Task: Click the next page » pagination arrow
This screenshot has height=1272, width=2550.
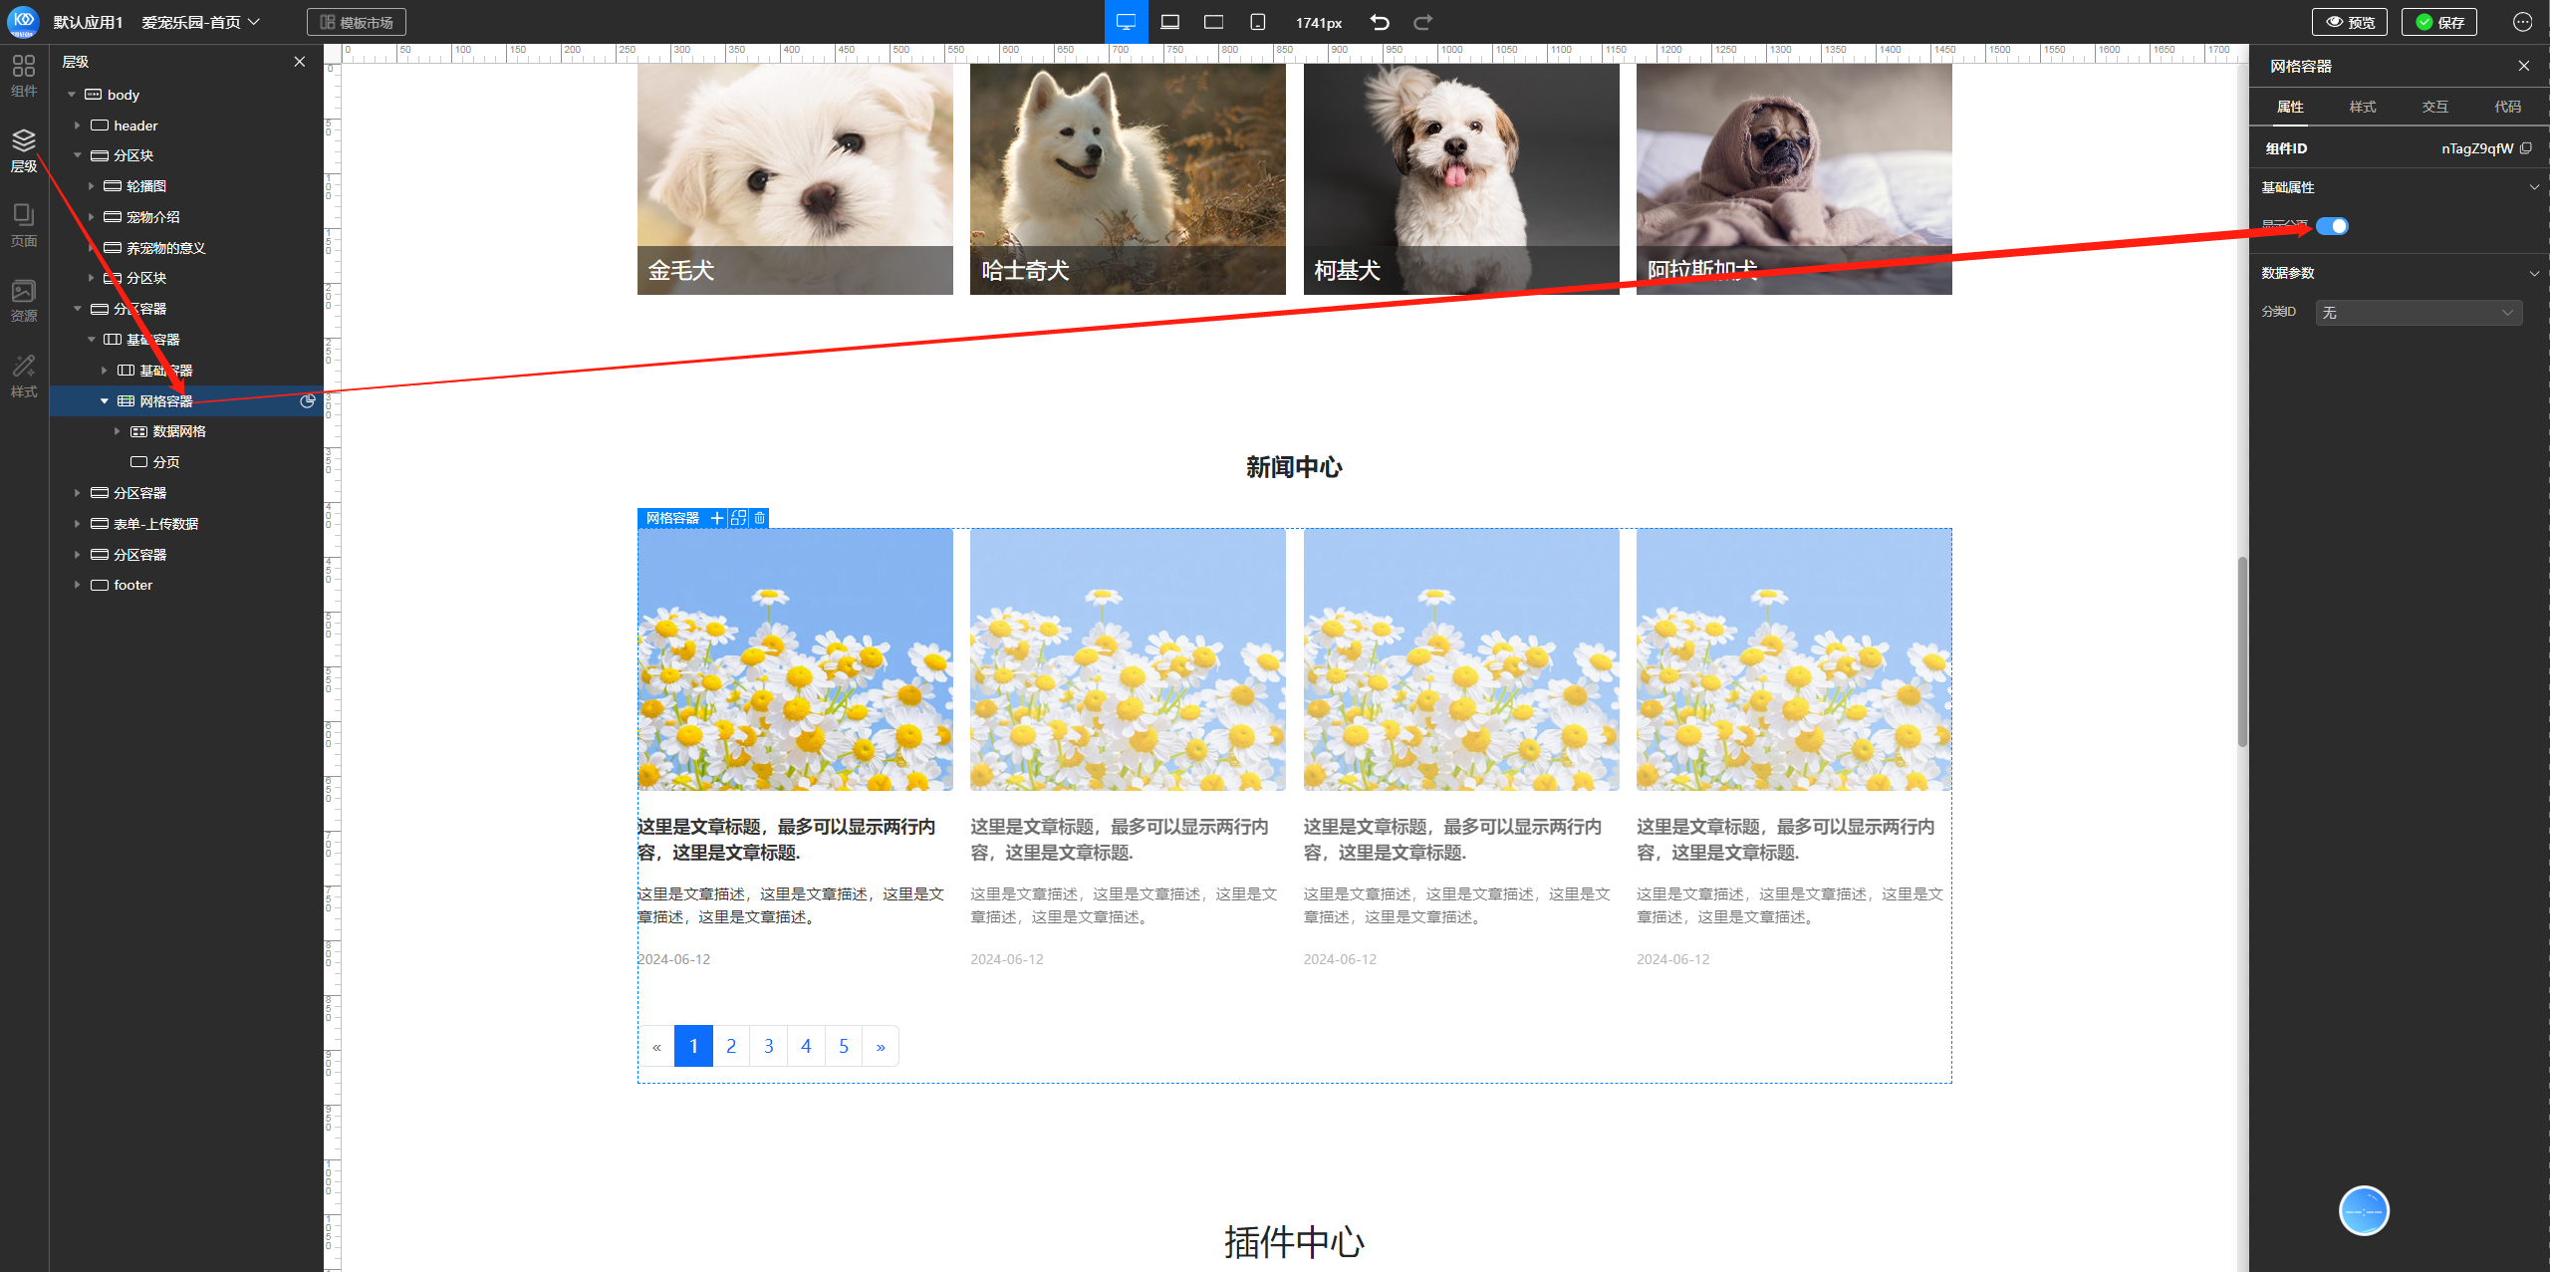Action: 881,1046
